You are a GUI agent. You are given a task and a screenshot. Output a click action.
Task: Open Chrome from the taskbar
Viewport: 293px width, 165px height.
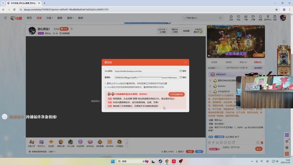(167, 161)
